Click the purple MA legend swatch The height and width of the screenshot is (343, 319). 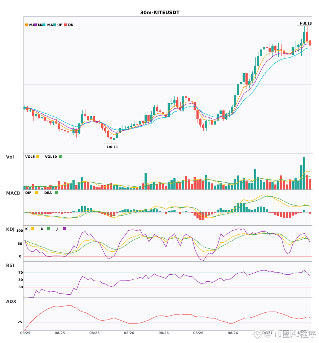(x=35, y=25)
